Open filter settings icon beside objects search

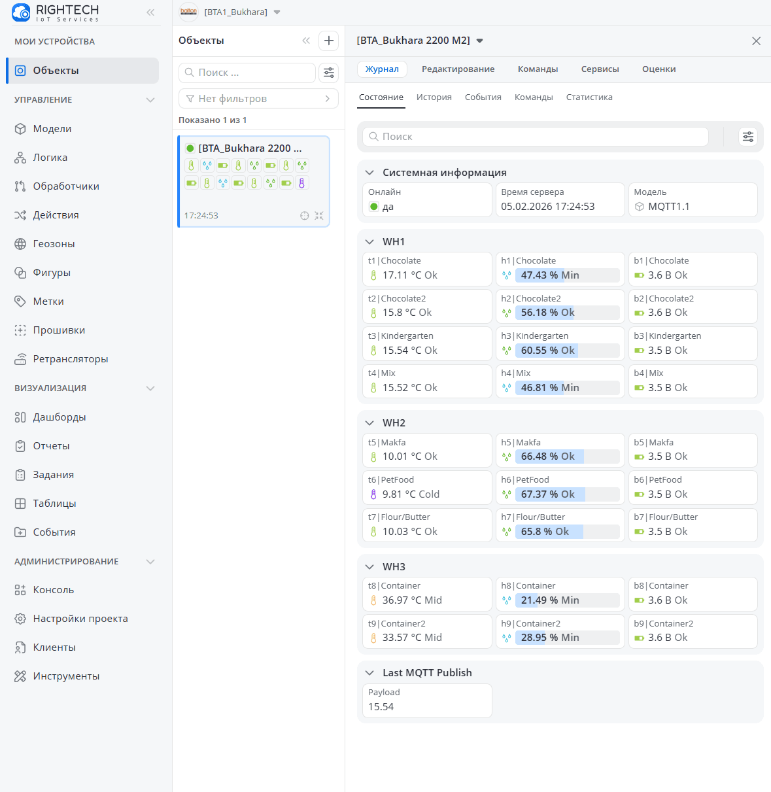328,73
